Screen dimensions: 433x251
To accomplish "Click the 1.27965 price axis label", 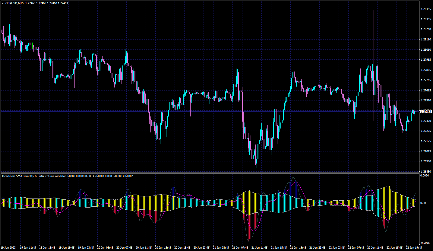I will (x=426, y=60).
